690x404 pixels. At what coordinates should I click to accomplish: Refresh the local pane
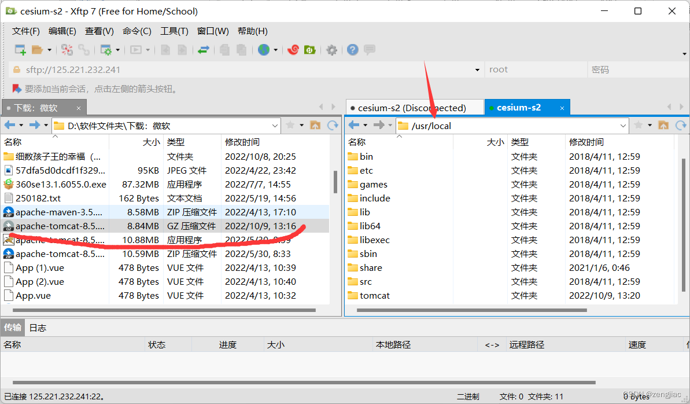333,126
